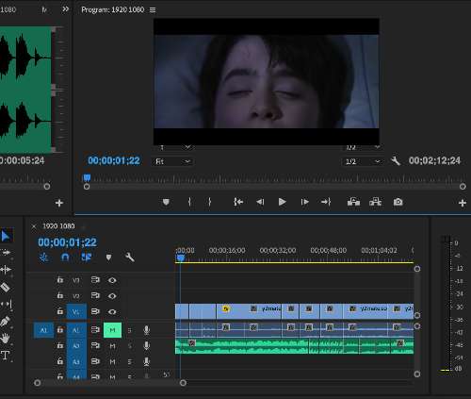471x399 pixels.
Task: Toggle V2 track output eye
Action: point(112,296)
